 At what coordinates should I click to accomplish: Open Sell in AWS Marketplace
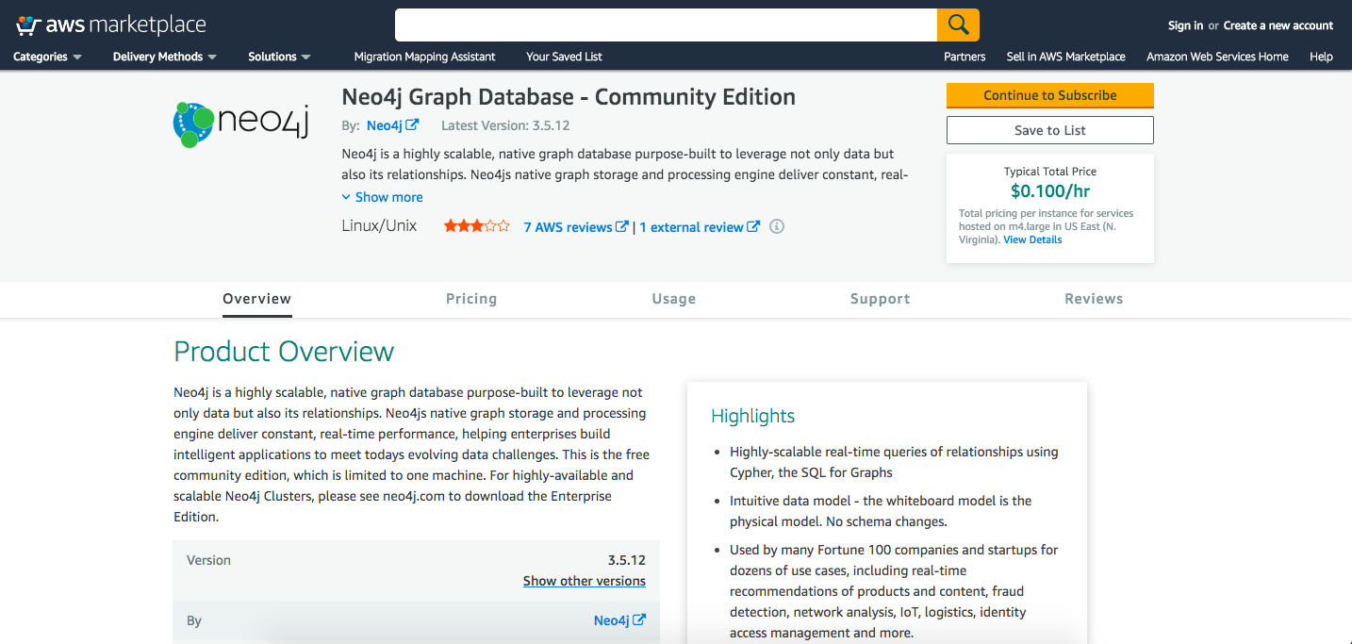point(1065,57)
